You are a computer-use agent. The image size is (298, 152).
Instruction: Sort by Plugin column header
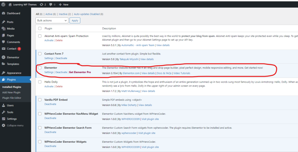(x=49, y=28)
